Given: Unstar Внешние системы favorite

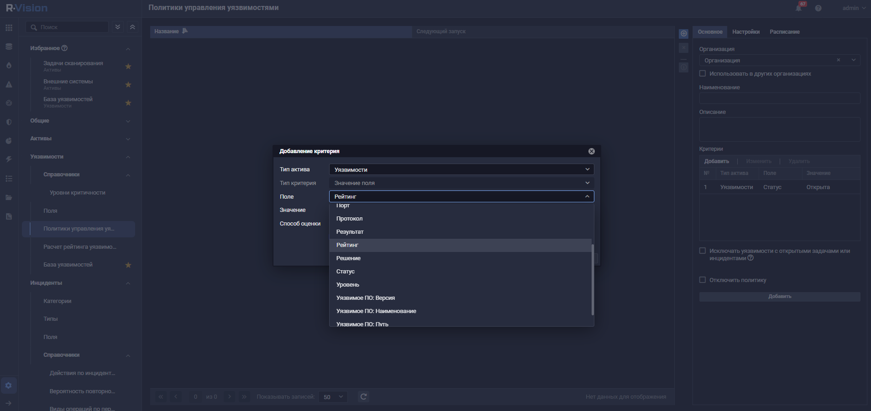Looking at the screenshot, I should click(x=128, y=85).
